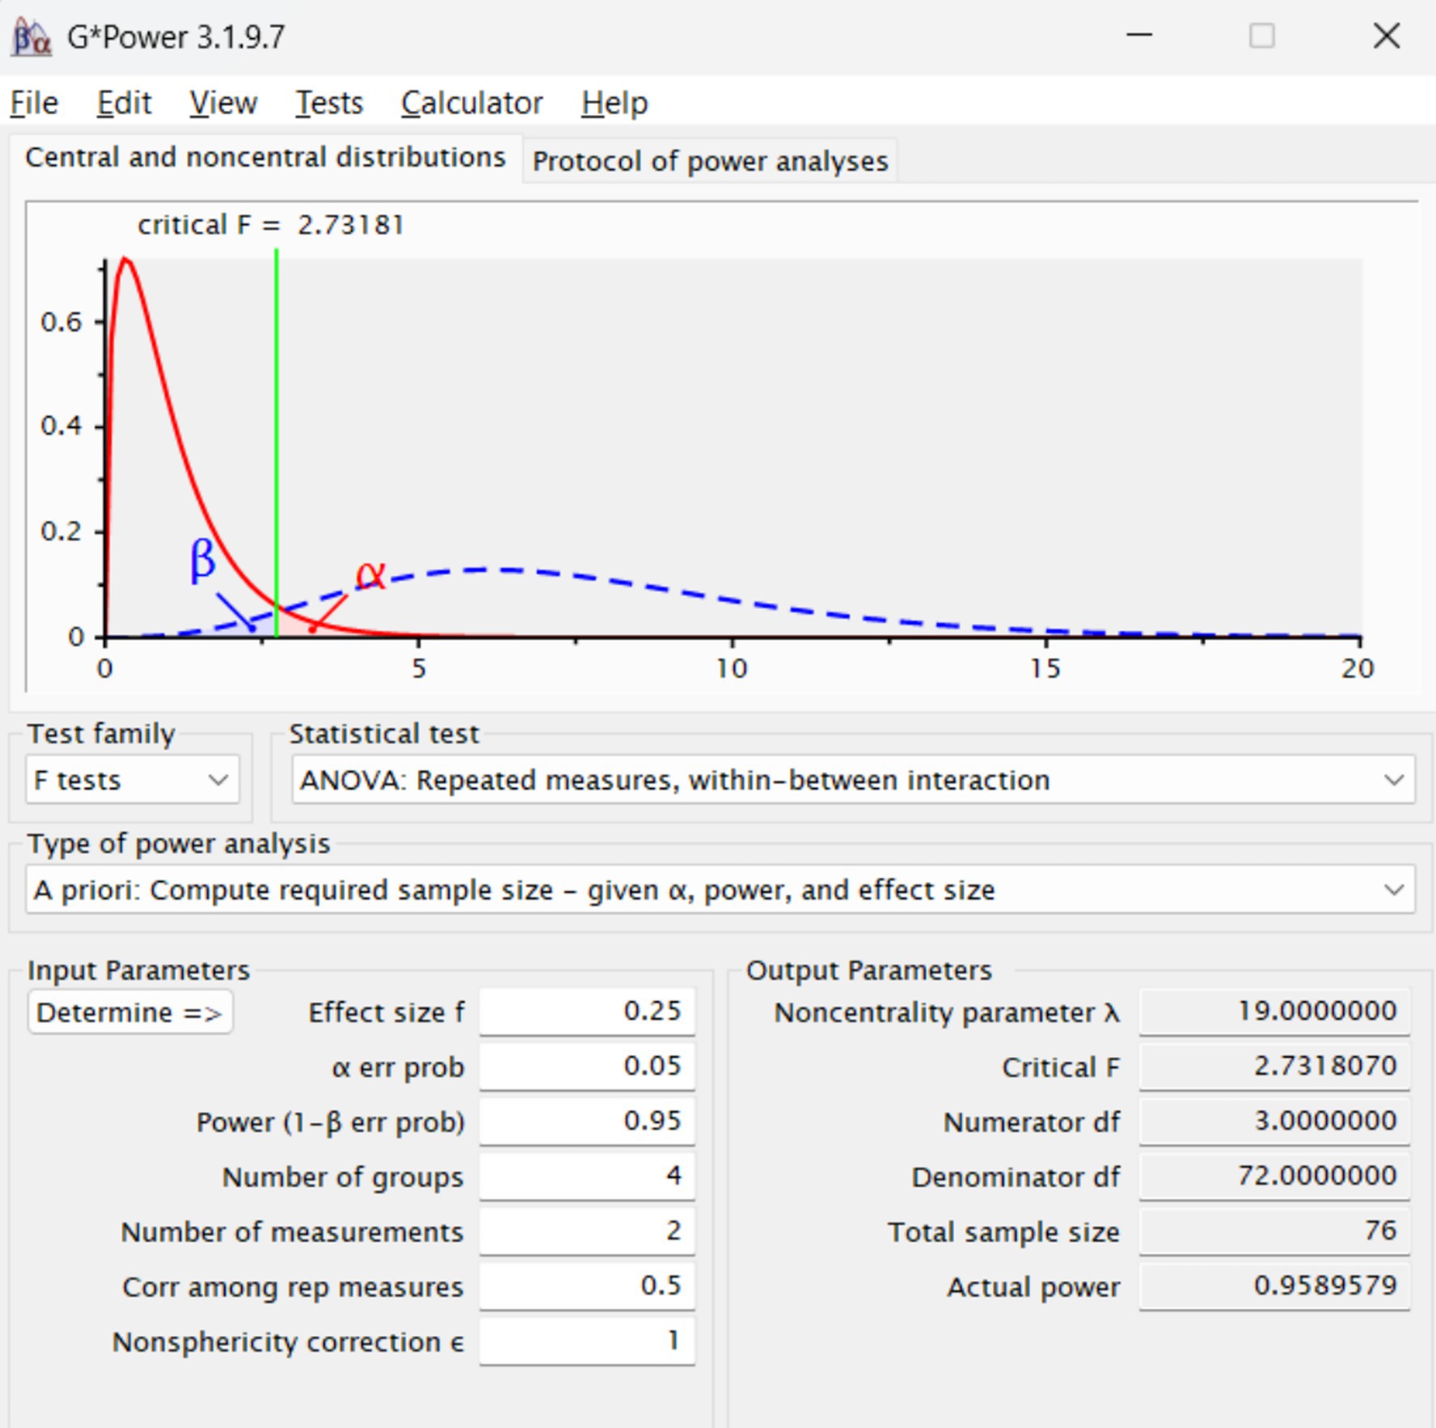The image size is (1436, 1428).
Task: Open the Calculator menu
Action: point(472,104)
